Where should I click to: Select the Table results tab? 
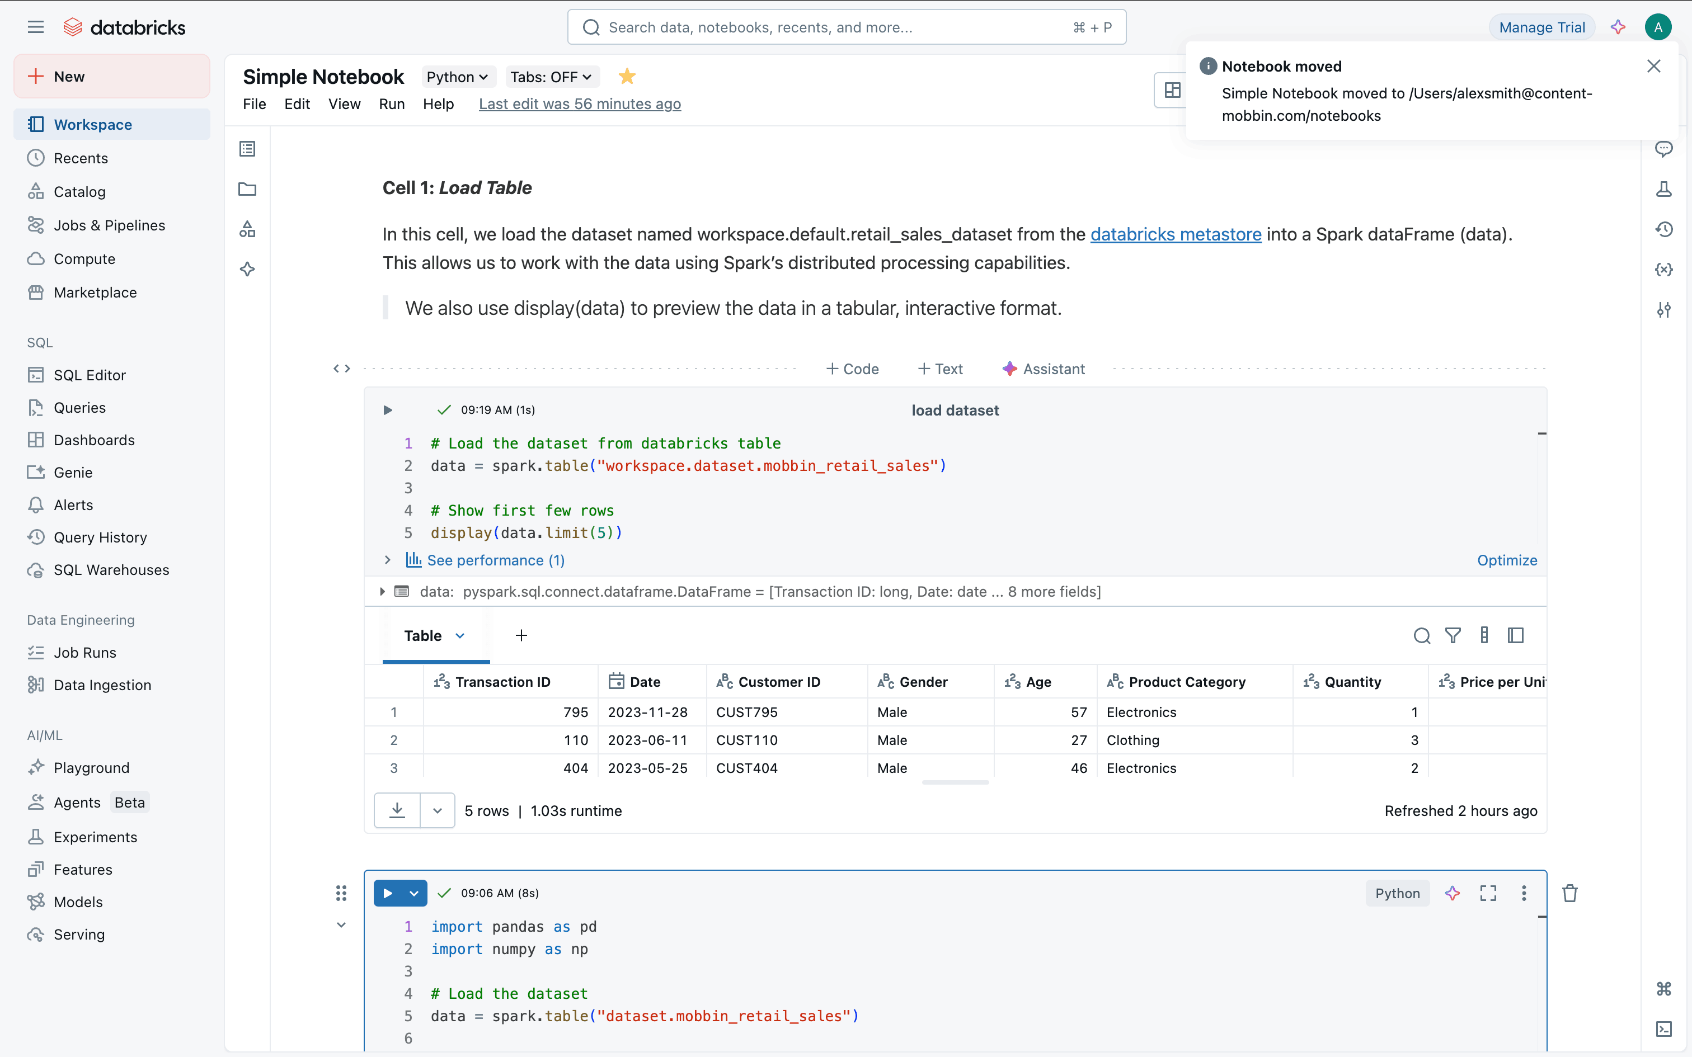tap(423, 635)
